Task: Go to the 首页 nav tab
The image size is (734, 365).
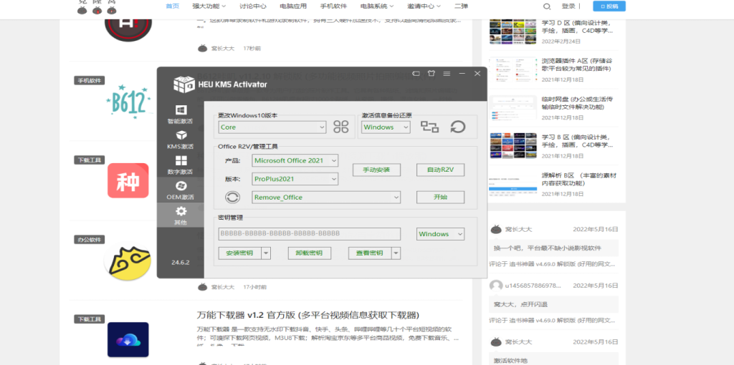Action: click(172, 6)
